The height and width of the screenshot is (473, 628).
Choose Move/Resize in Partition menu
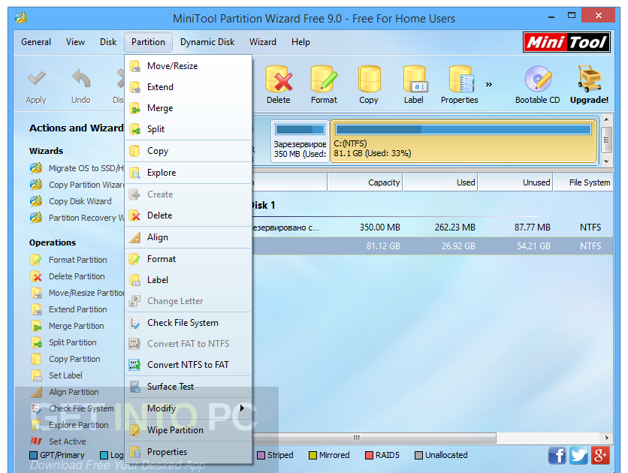coord(189,66)
